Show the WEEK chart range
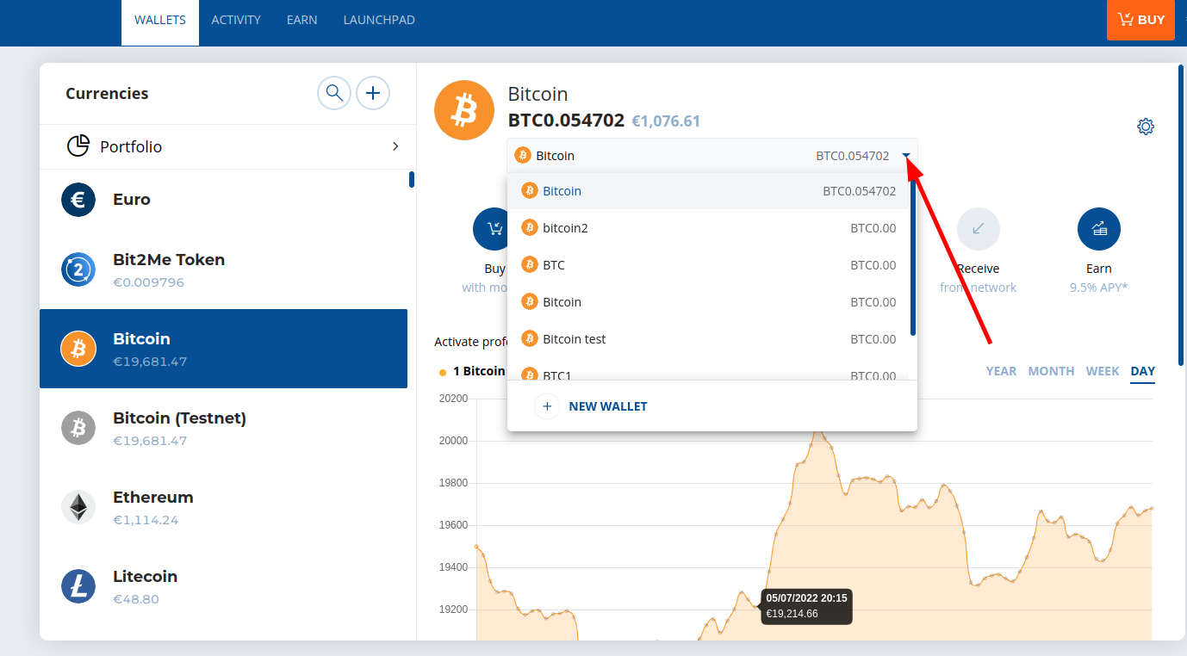The height and width of the screenshot is (656, 1187). (x=1103, y=371)
